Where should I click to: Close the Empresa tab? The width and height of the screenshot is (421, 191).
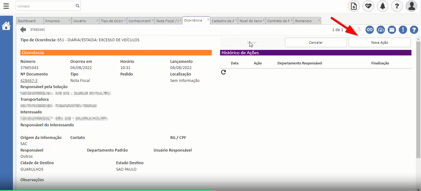(70, 21)
